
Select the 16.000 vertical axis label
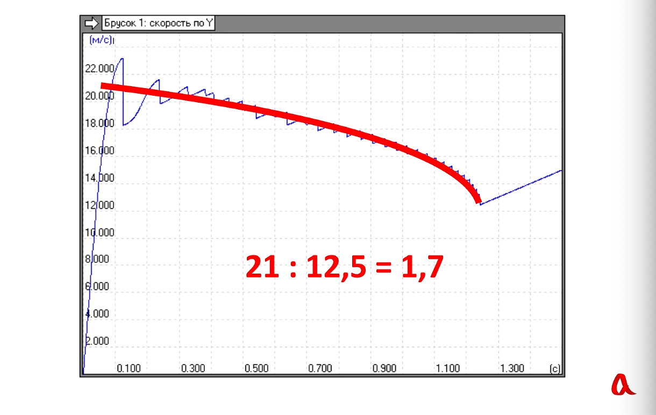coord(99,151)
